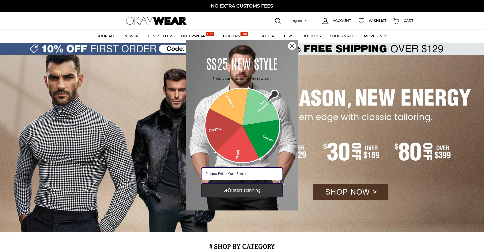Close the spin wheel popup
Screen dimensions: 484x250
point(292,46)
